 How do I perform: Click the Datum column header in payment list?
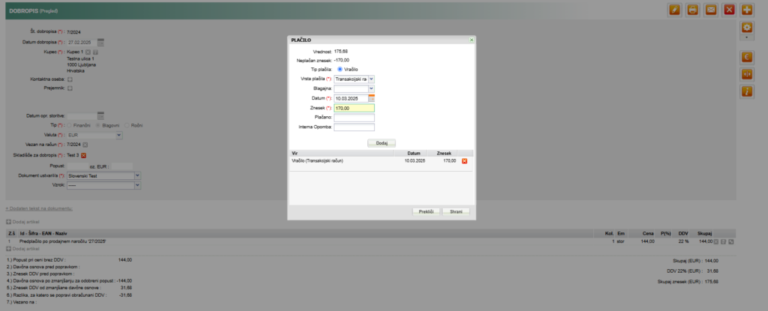(410, 154)
